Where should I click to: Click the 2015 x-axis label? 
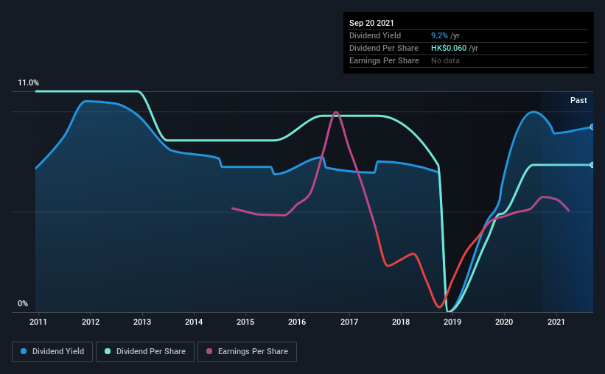pyautogui.click(x=245, y=322)
